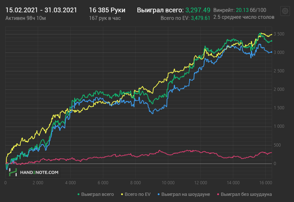Click the 8 000 x-axis label
This screenshot has width=294, height=202.
[136, 183]
